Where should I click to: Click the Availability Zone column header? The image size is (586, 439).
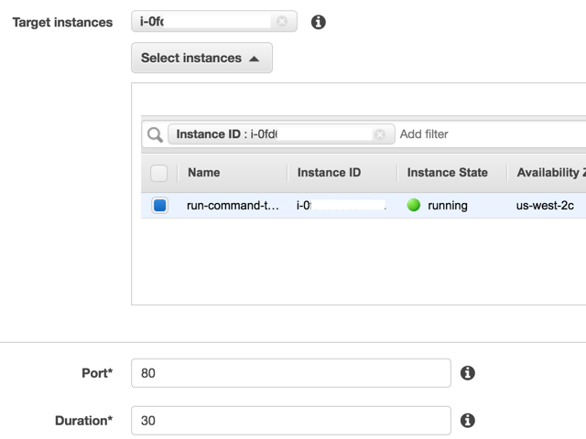tap(549, 172)
